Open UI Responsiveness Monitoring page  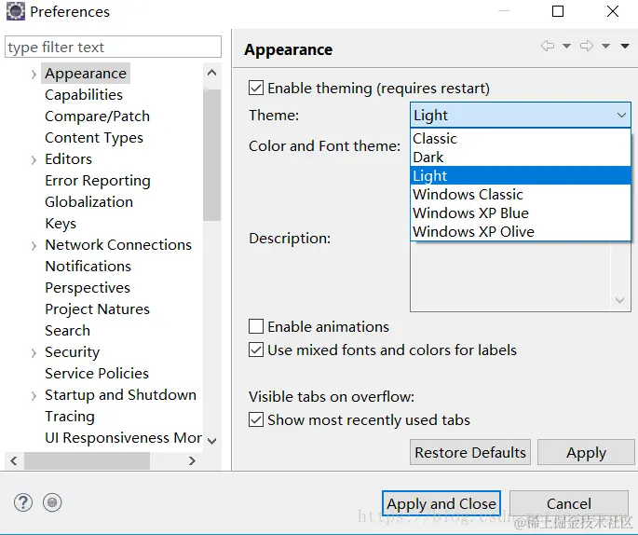point(123,438)
